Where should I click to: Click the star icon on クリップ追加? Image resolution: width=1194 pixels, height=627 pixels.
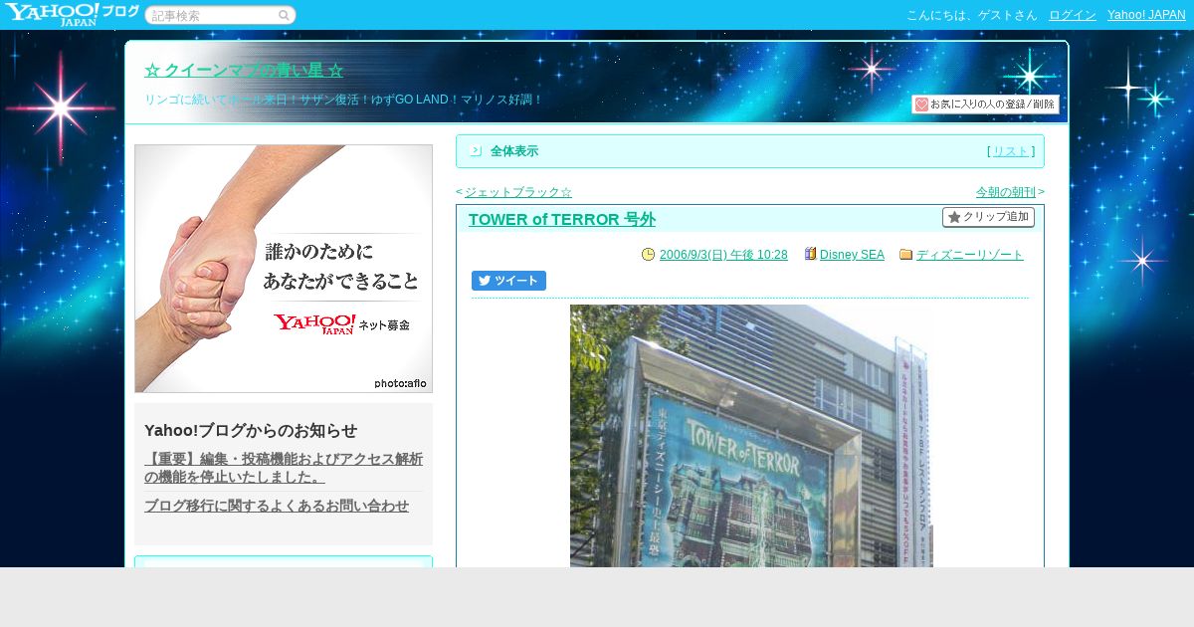click(x=954, y=217)
